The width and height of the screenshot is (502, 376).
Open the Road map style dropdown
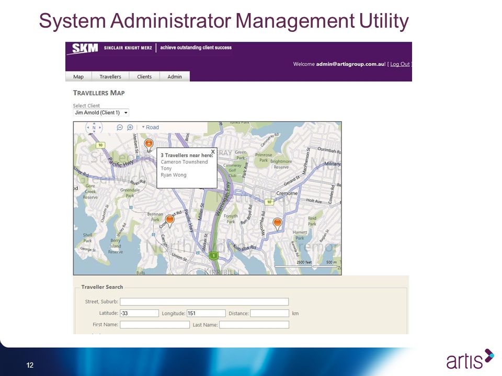(151, 127)
